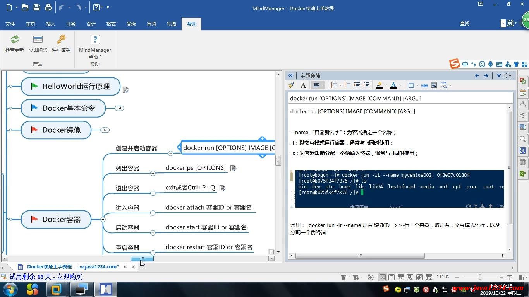Viewport: 529px width, 297px height.
Task: Open the font dialog with the A icon
Action: click(303, 85)
